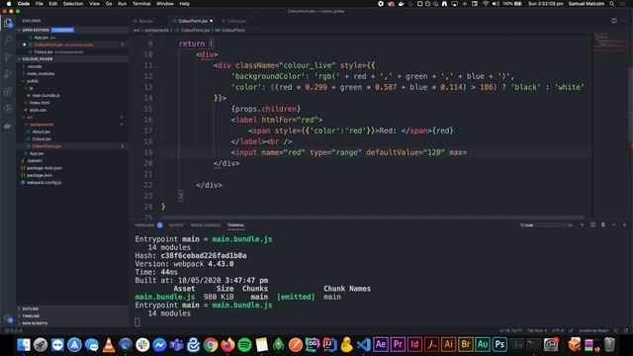
Task: Switch to the App.jsx editor tab
Action: coord(145,21)
